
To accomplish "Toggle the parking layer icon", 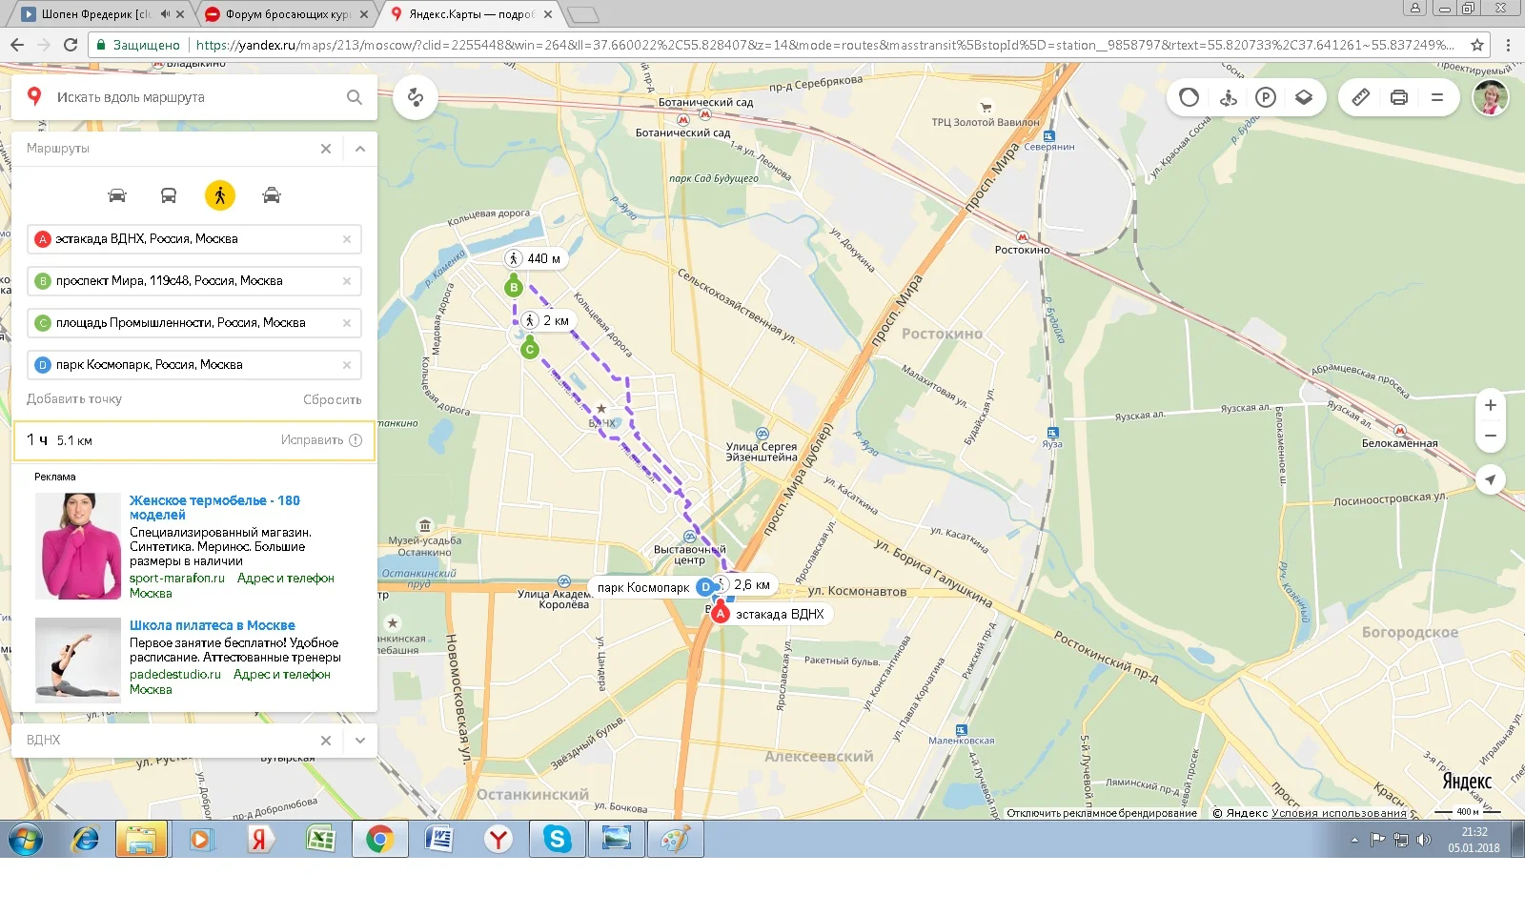I will (1266, 97).
